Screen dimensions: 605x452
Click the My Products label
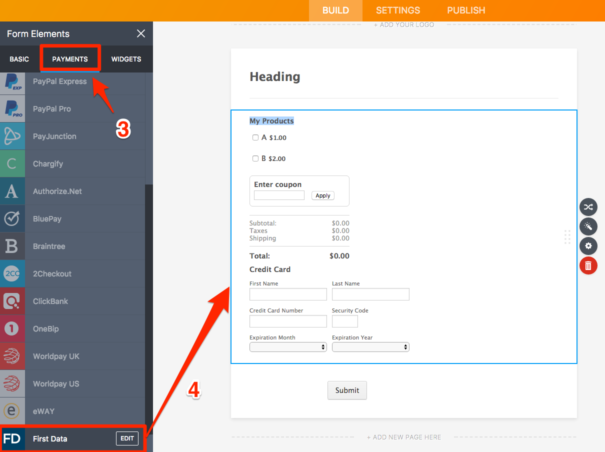(271, 121)
